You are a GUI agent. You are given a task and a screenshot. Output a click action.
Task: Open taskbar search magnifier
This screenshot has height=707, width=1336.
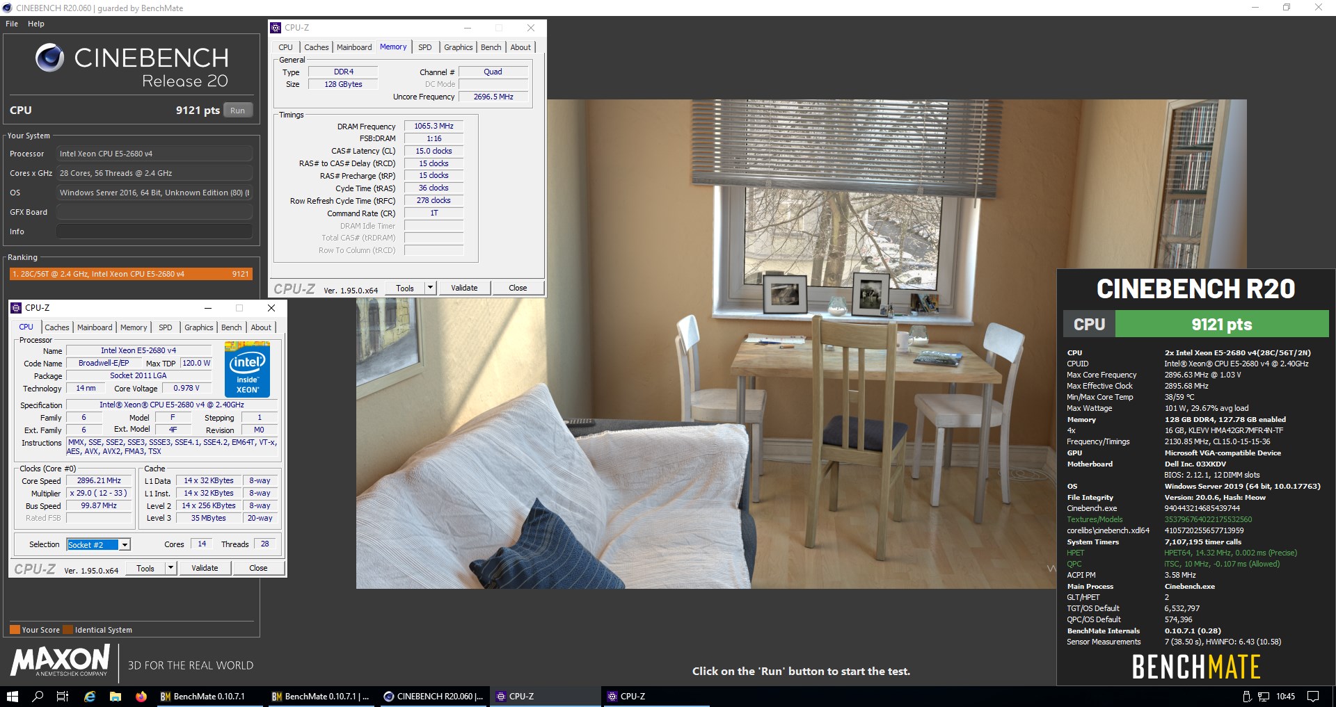pos(38,696)
